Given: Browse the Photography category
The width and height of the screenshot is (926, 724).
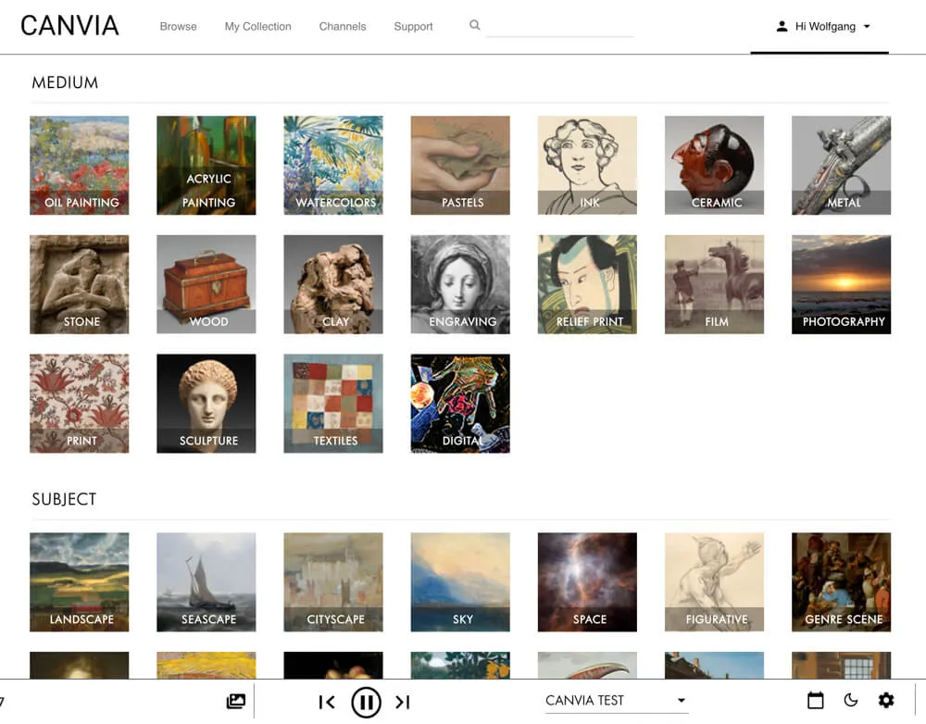Looking at the screenshot, I should pos(841,284).
